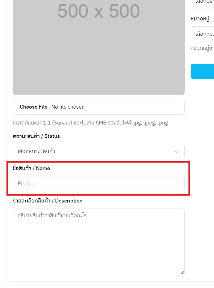Image resolution: width=214 pixels, height=288 pixels.
Task: Click the textarea resize handle
Action: pyautogui.click(x=183, y=272)
